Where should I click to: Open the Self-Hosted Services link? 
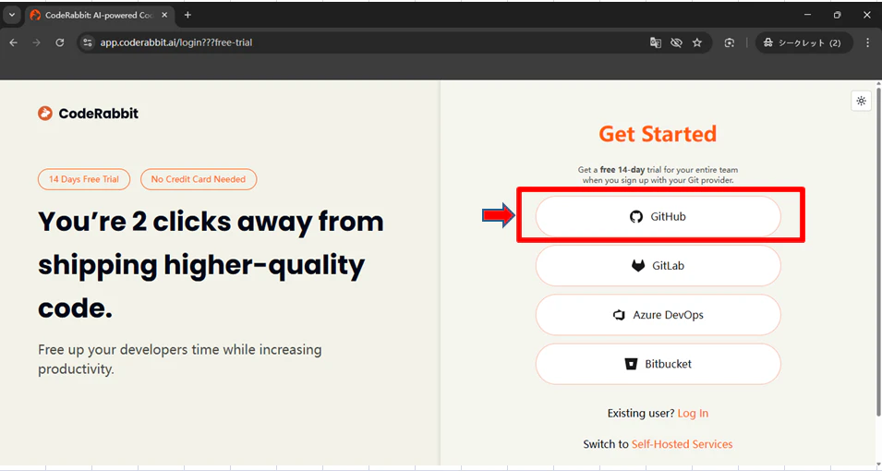tap(682, 444)
